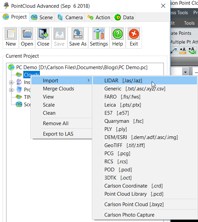Open the Camera tab

70,18
